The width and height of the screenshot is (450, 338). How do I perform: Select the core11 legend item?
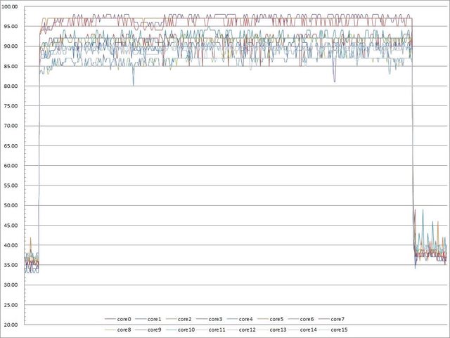click(x=217, y=329)
